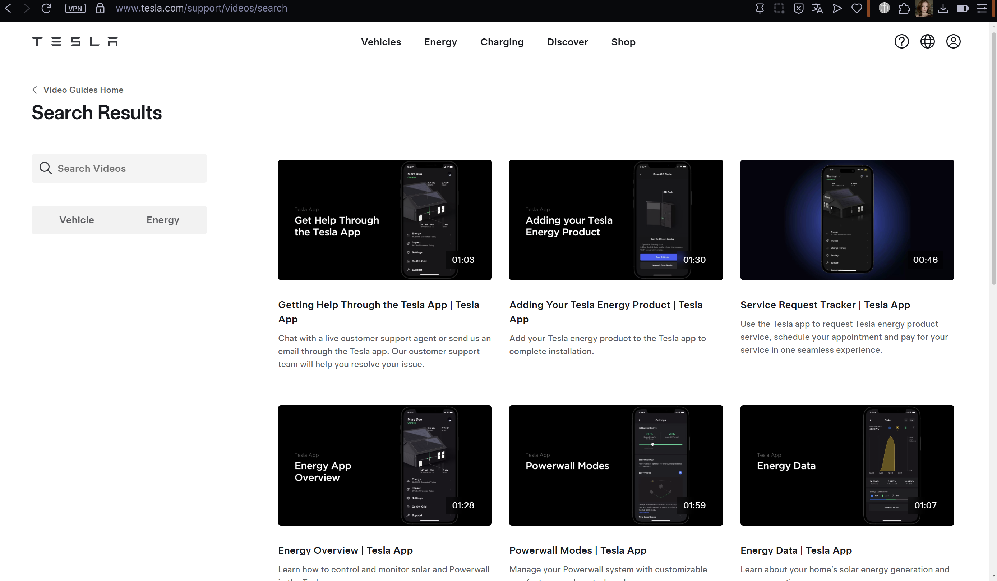
Task: Open the browser extensions puzzle icon
Action: click(x=904, y=8)
